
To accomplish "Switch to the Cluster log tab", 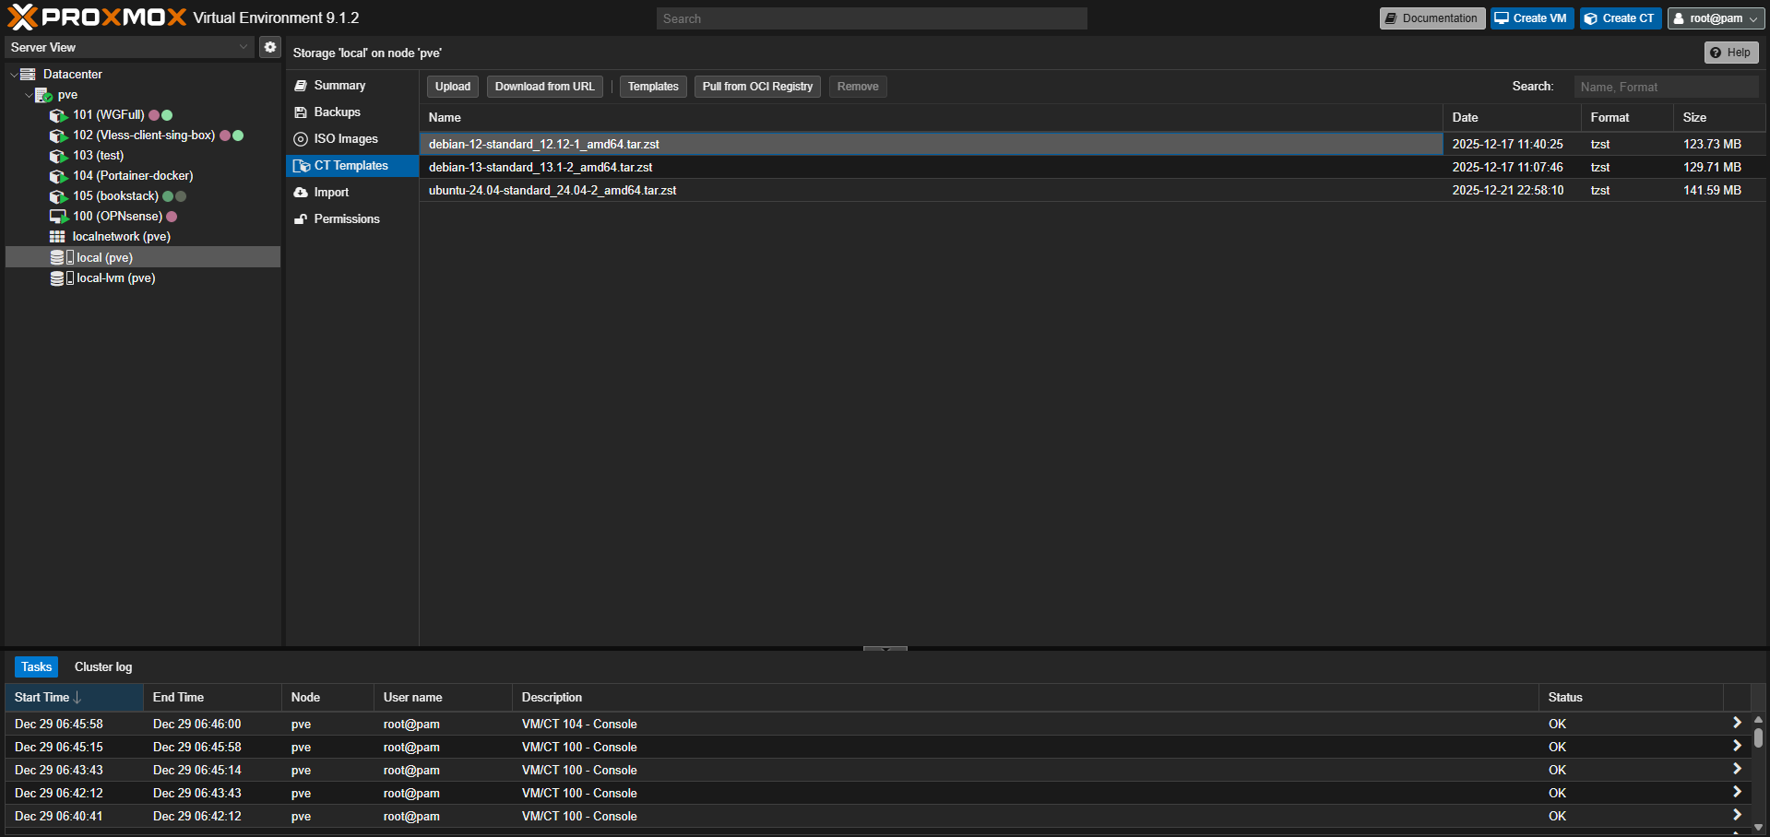I will (103, 667).
